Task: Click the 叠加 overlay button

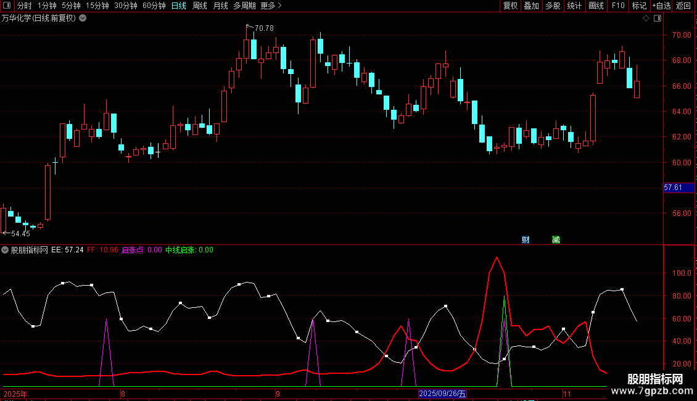Action: pos(531,6)
